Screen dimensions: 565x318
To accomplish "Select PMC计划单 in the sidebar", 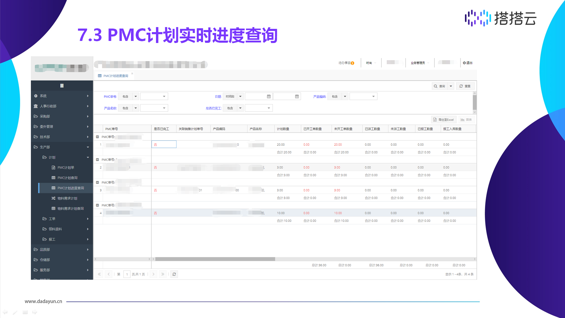I will tap(66, 168).
